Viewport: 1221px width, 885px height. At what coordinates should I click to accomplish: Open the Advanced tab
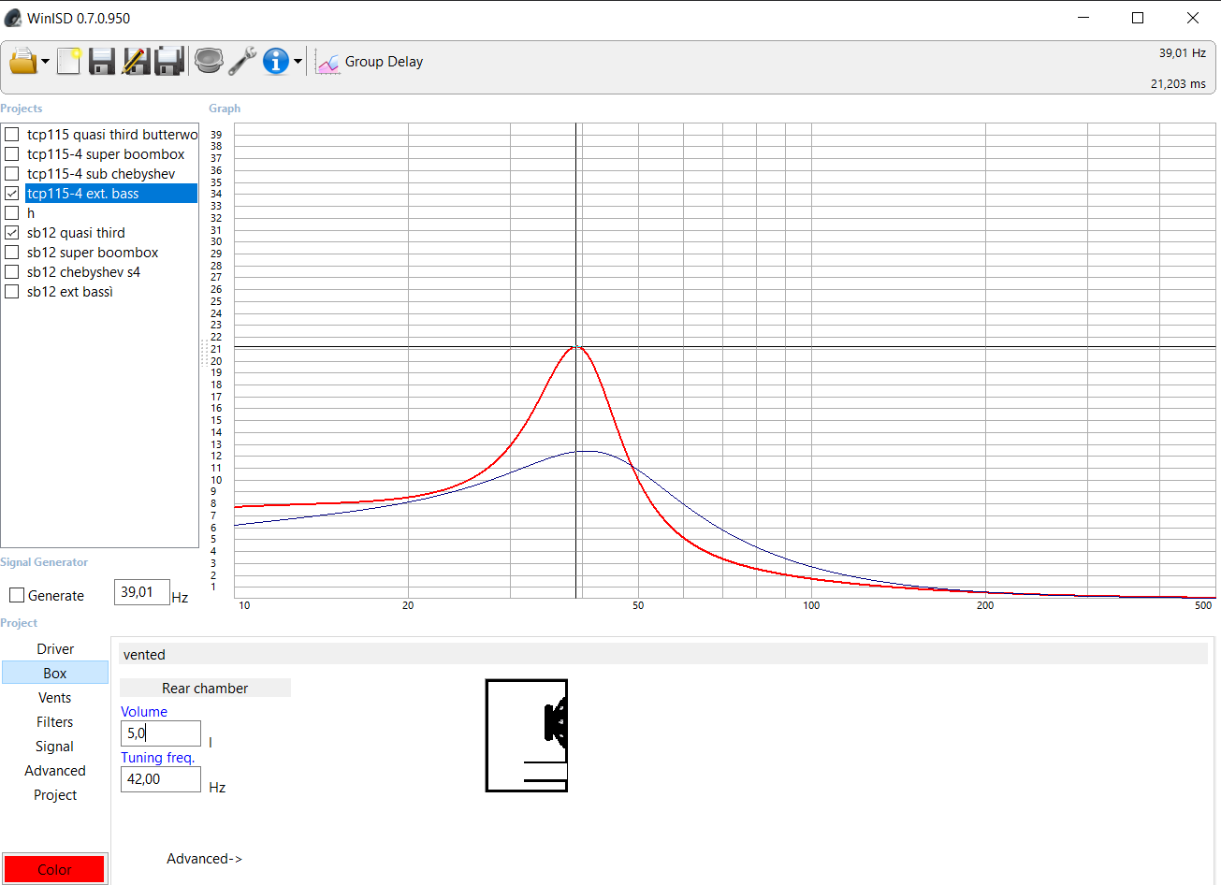pos(55,771)
